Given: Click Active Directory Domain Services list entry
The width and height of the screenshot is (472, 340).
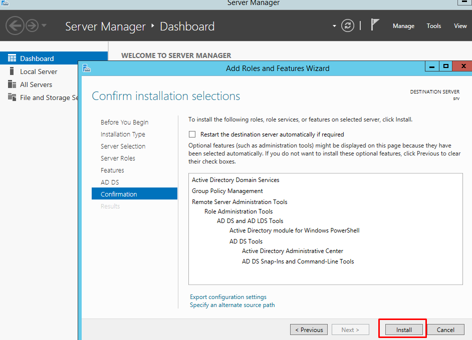Looking at the screenshot, I should coord(235,180).
